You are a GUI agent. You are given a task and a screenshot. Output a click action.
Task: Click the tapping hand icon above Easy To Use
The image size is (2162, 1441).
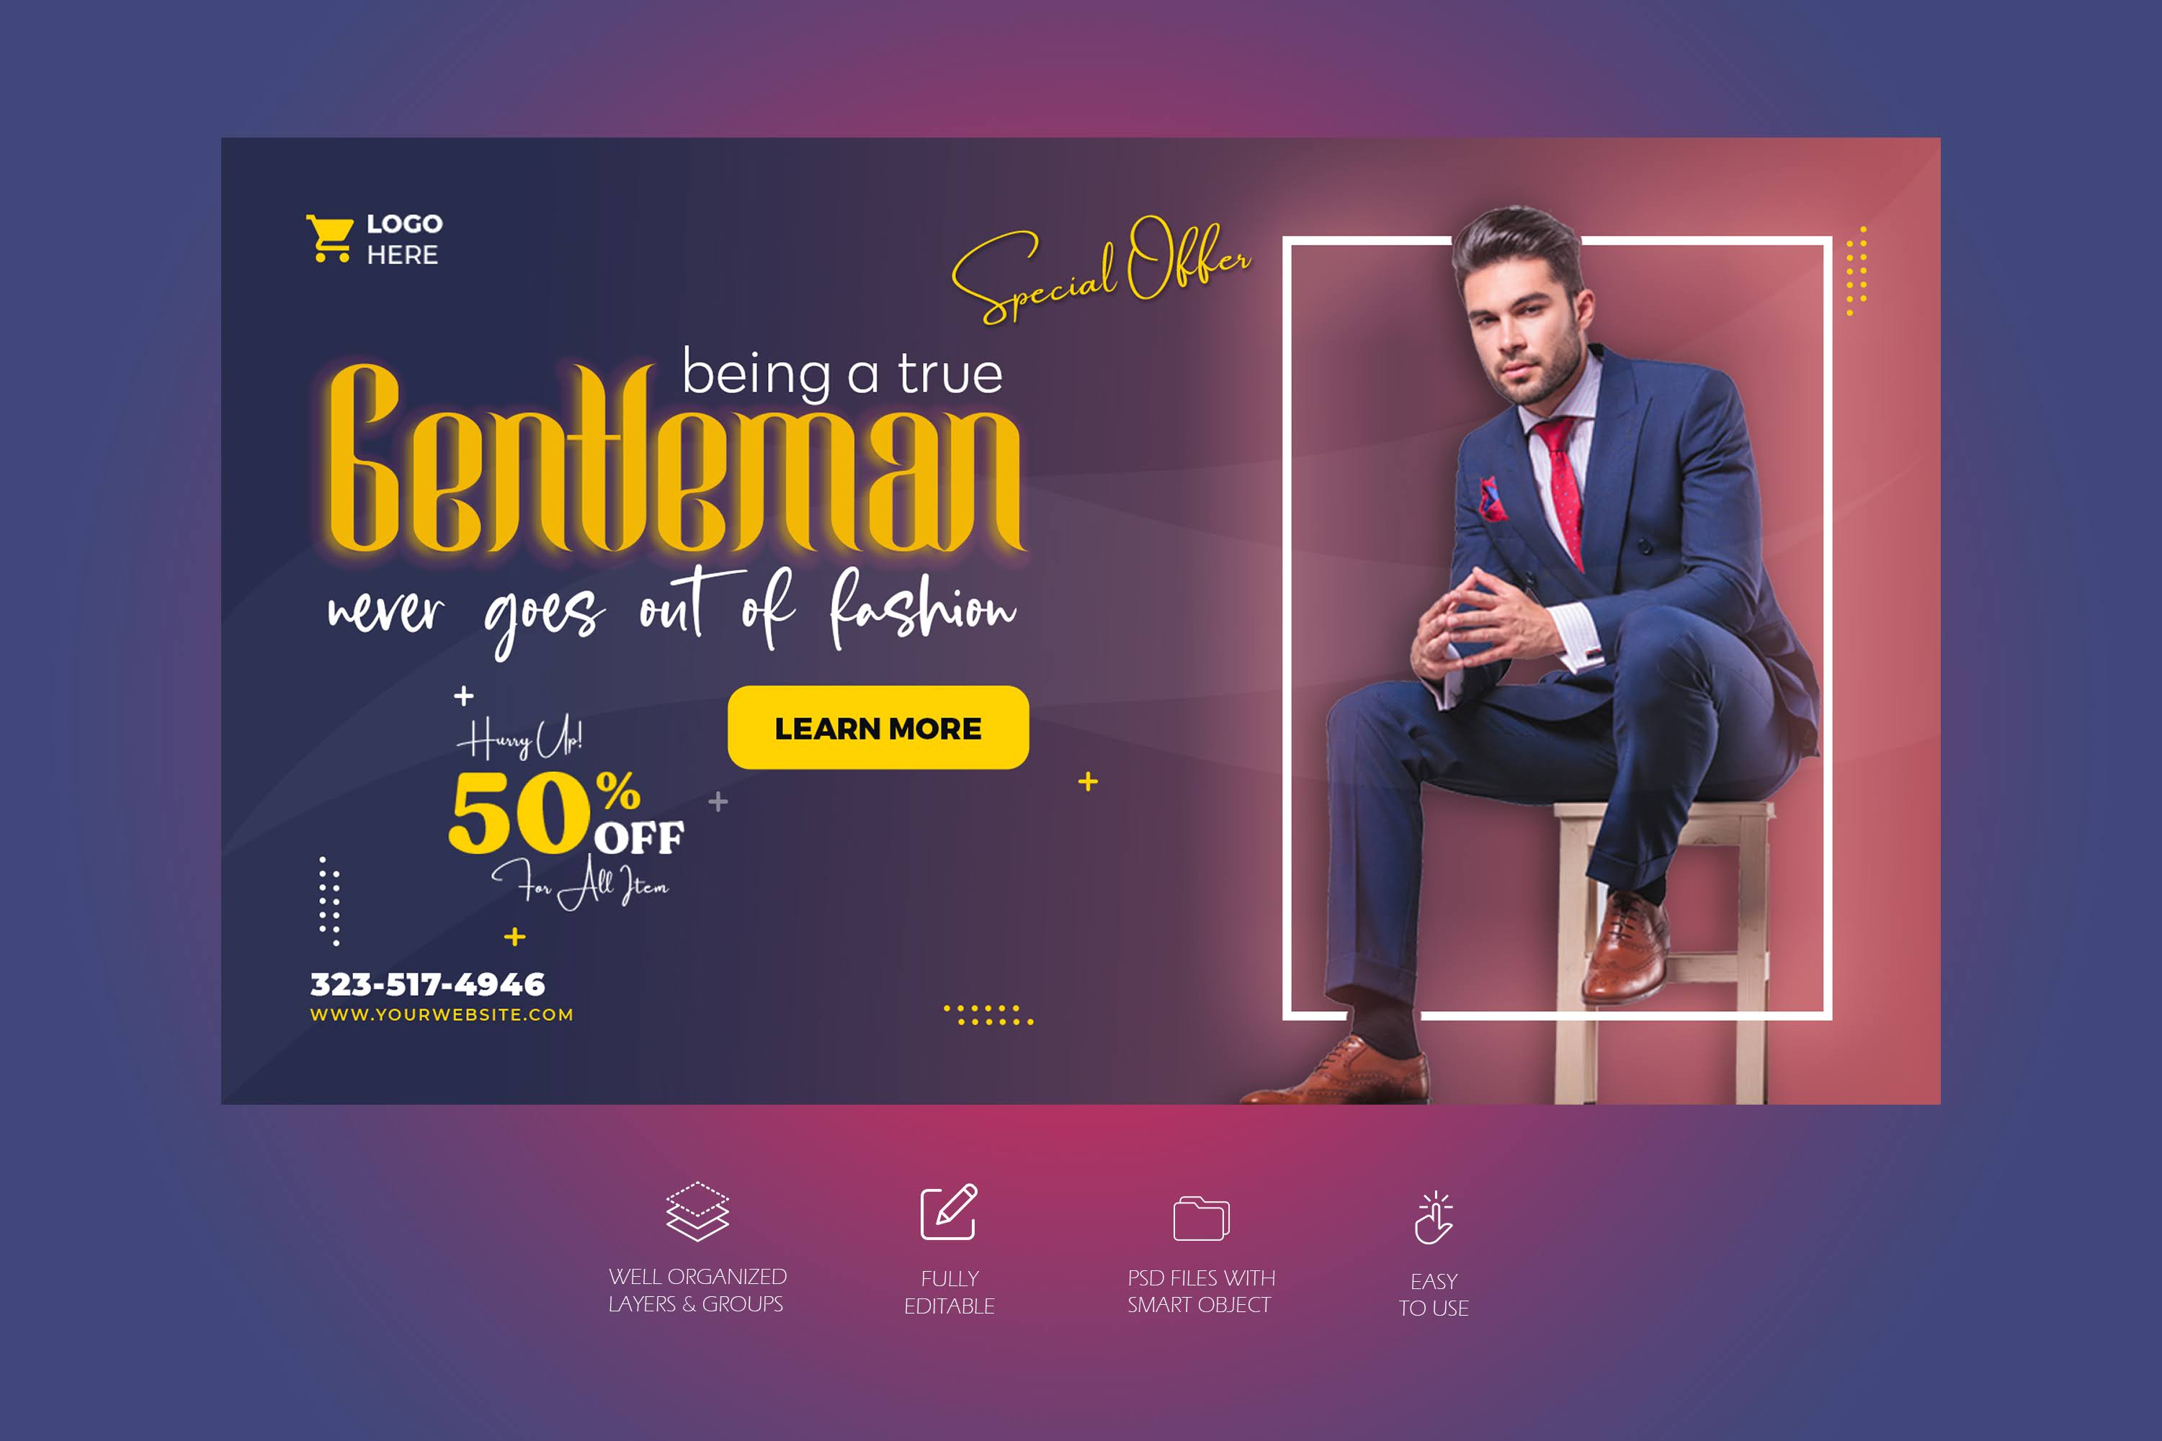coord(1434,1218)
